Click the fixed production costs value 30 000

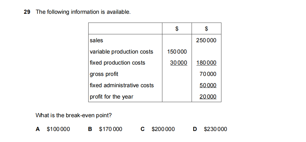coord(178,63)
